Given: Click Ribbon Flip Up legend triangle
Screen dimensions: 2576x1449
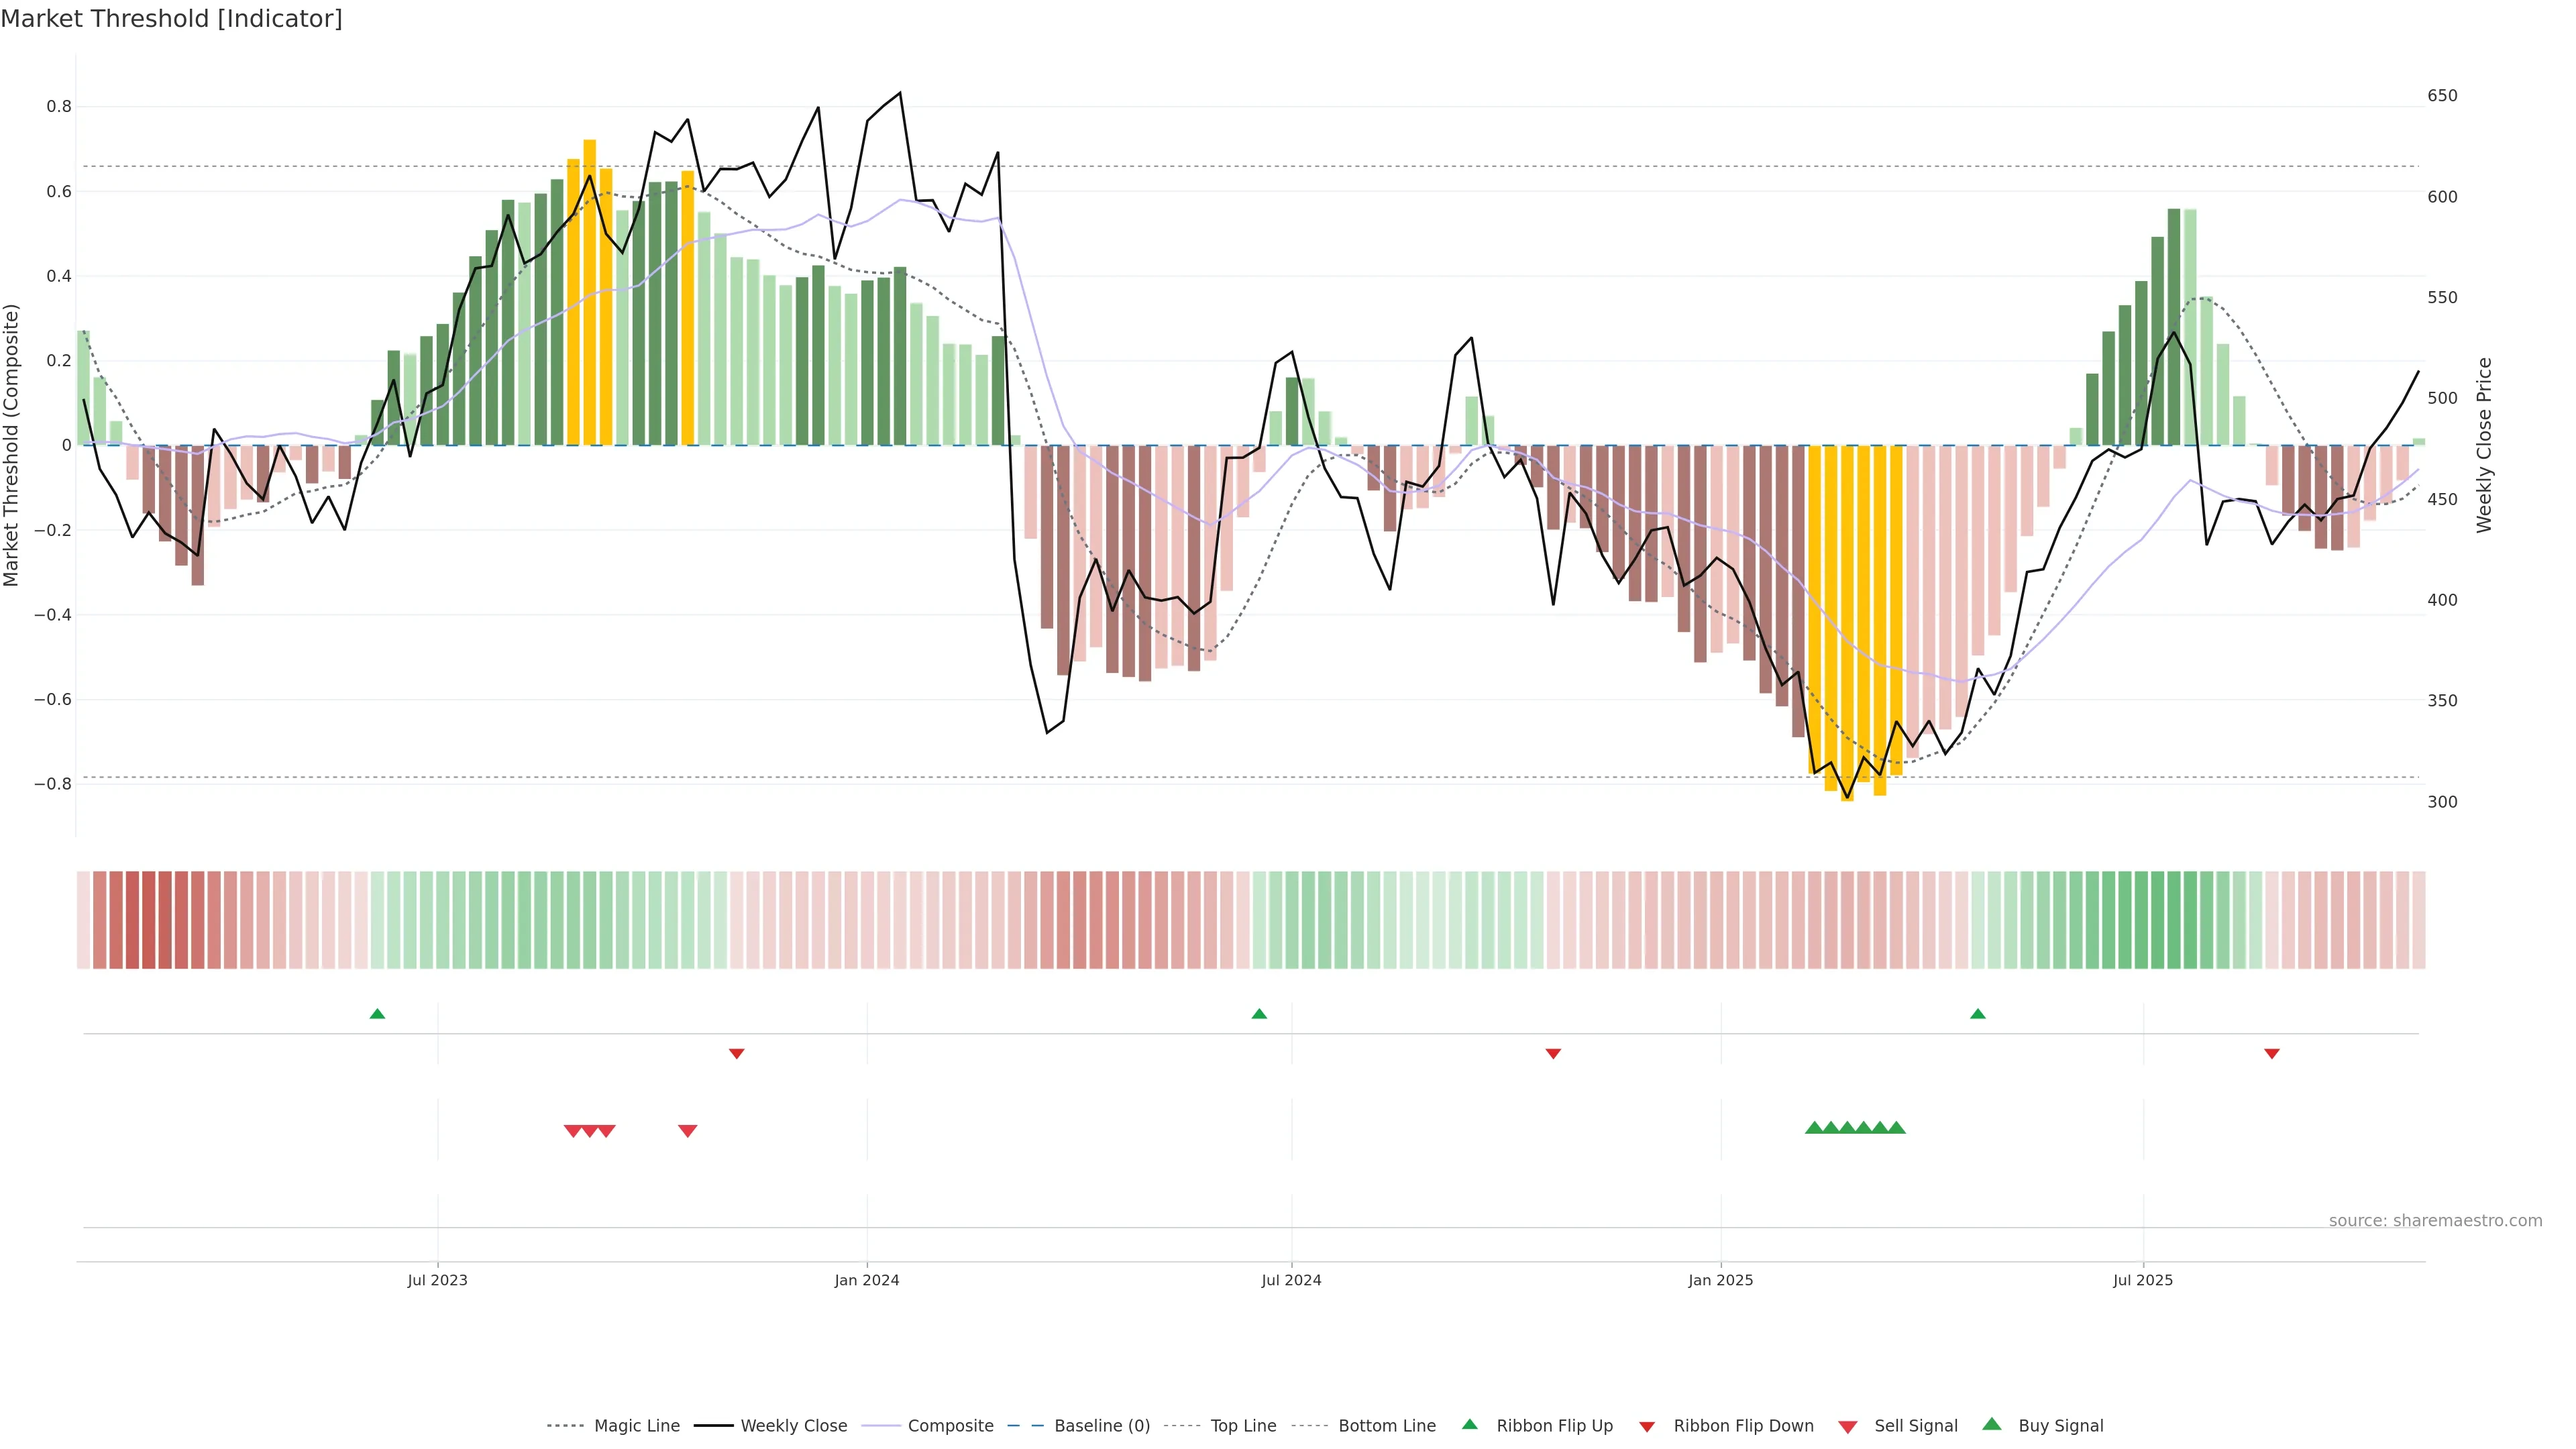Looking at the screenshot, I should tap(1470, 1424).
